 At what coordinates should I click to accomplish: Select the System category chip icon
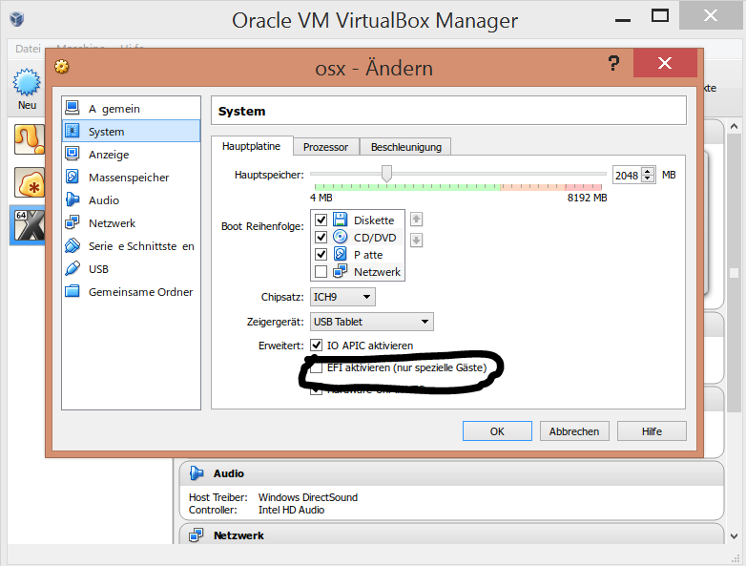coord(73,131)
